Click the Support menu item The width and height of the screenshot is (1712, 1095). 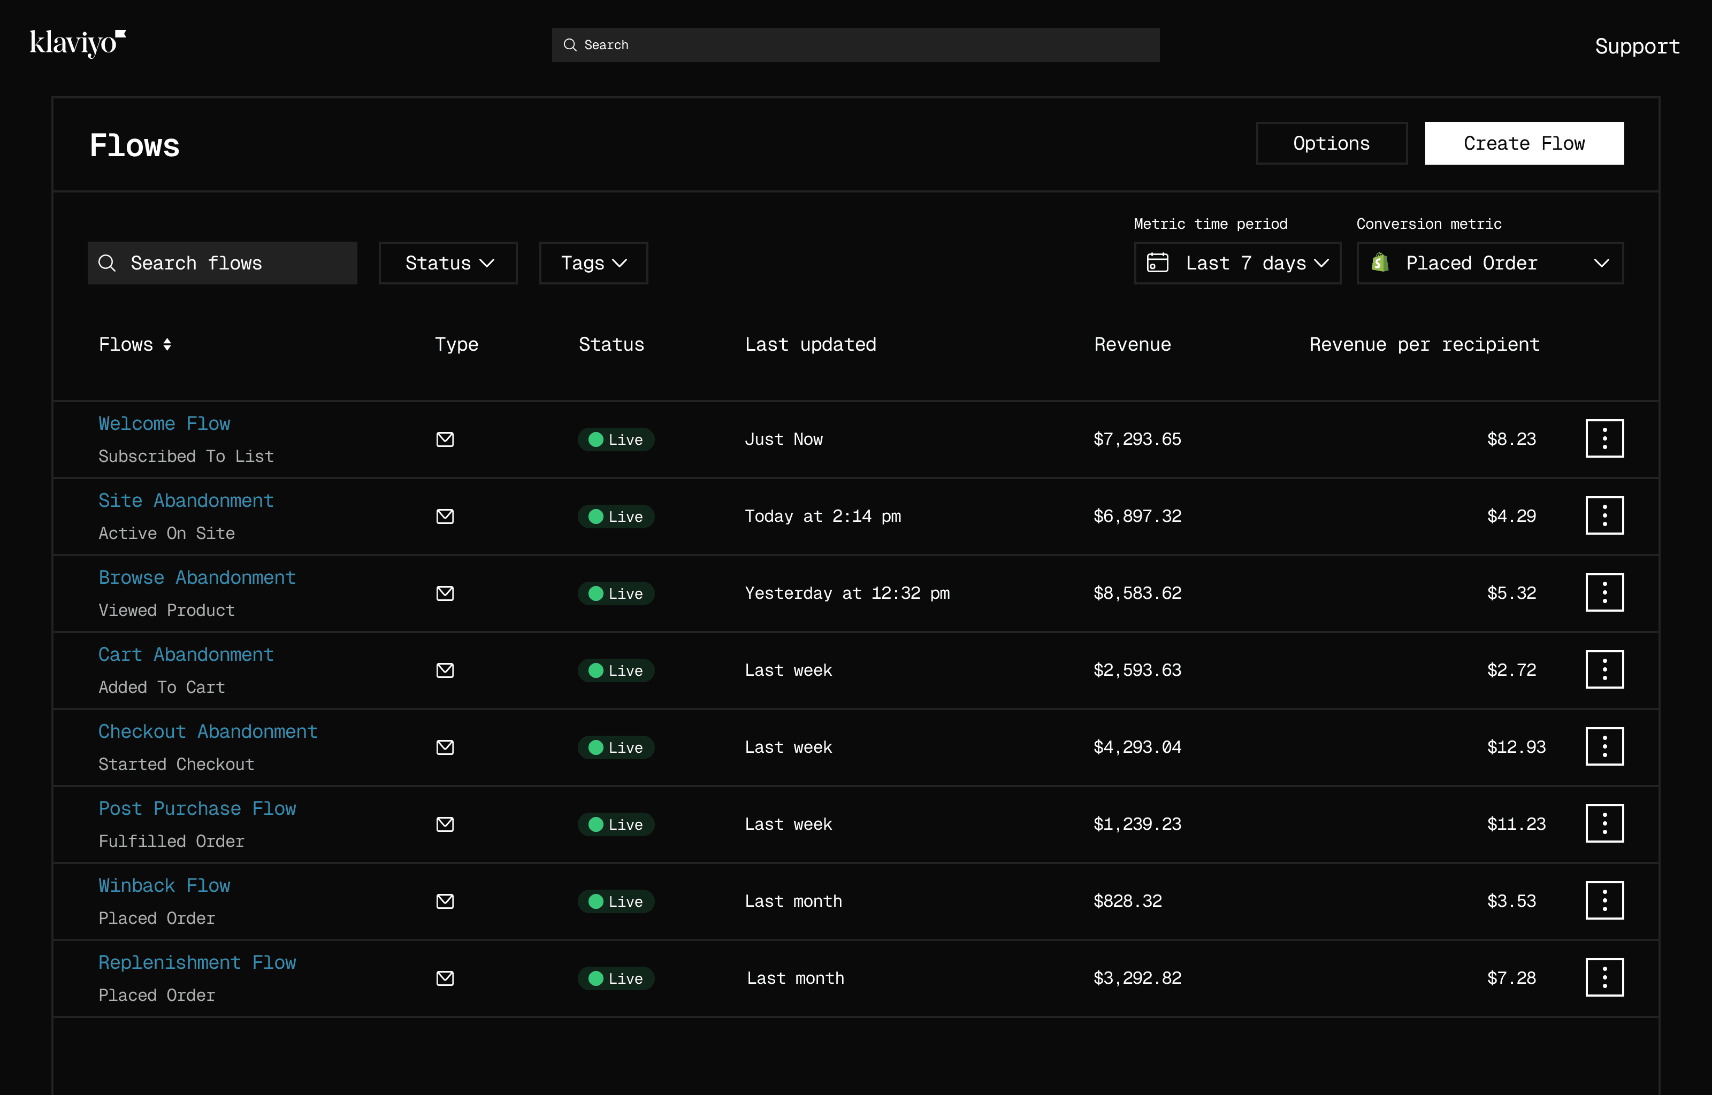coord(1637,47)
